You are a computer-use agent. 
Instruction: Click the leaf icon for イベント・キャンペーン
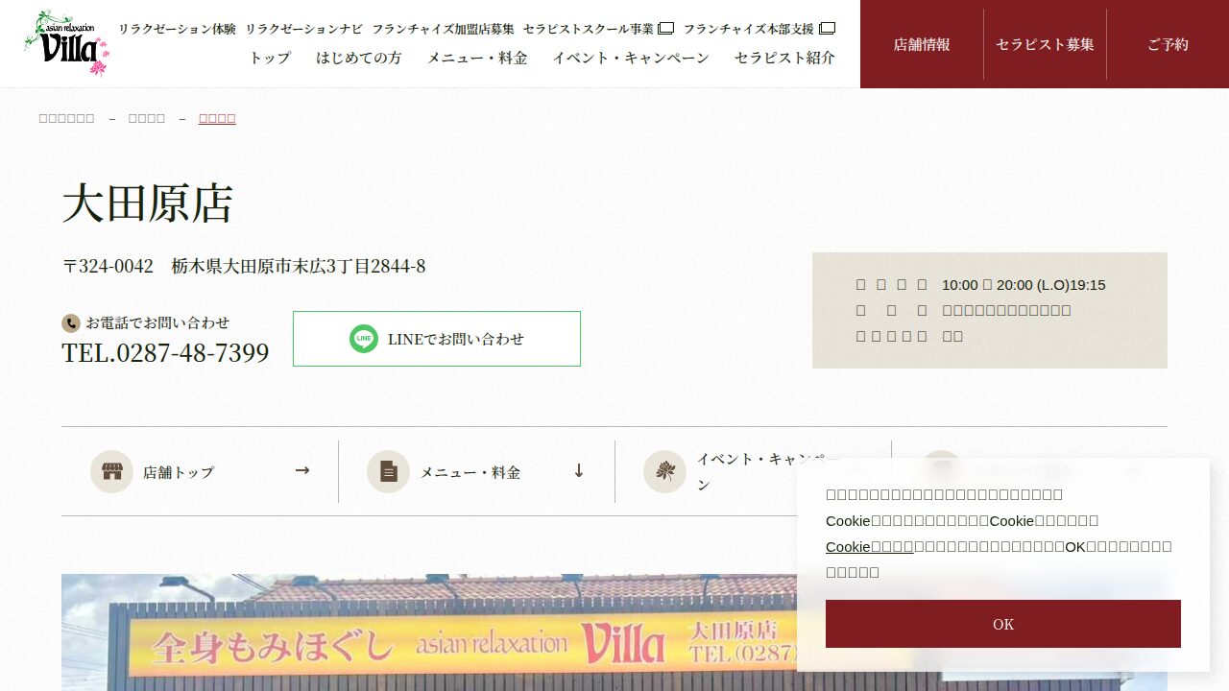[664, 472]
